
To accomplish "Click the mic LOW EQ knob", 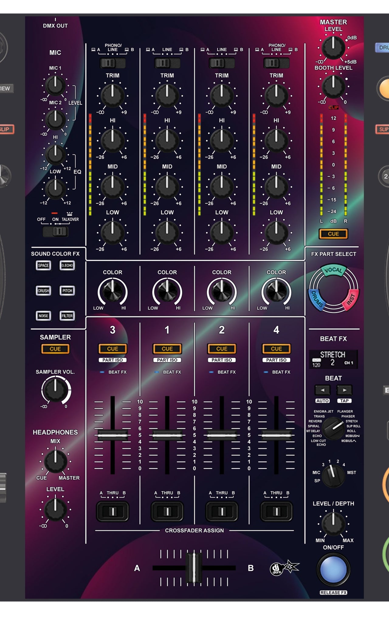I will pyautogui.click(x=55, y=189).
